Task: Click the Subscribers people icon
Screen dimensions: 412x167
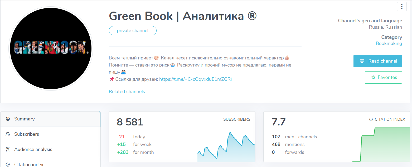Action: coord(8,134)
